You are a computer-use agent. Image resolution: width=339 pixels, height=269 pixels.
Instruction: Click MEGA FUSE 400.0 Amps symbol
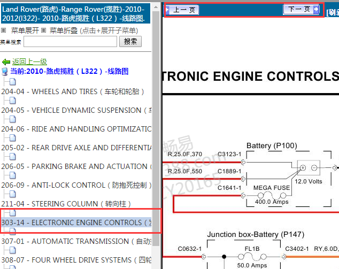point(272,195)
